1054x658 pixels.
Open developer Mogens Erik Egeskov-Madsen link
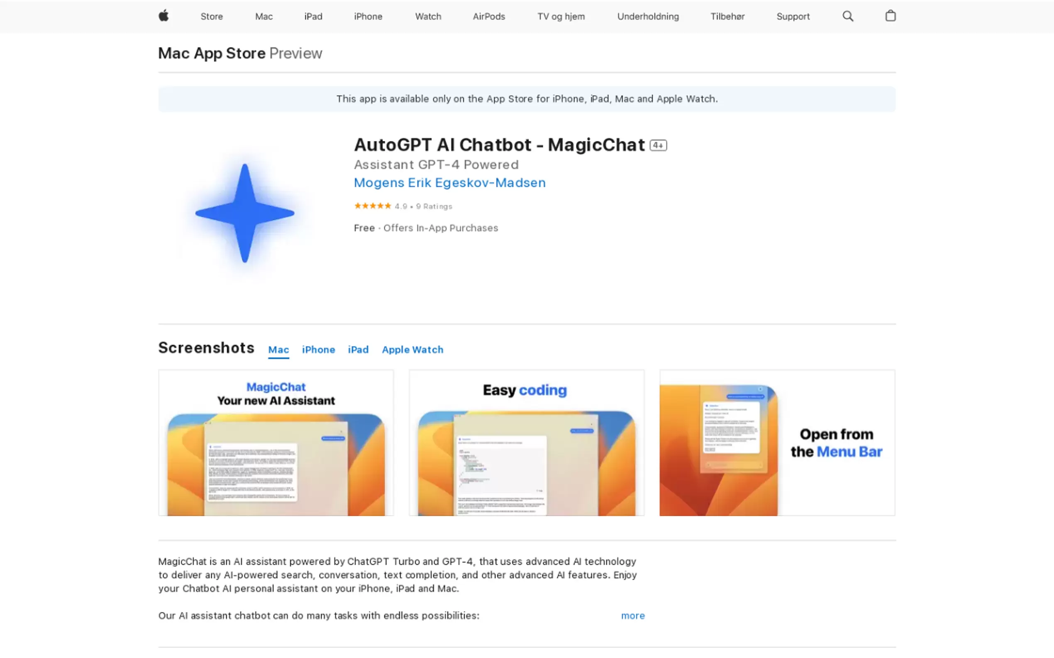point(449,183)
